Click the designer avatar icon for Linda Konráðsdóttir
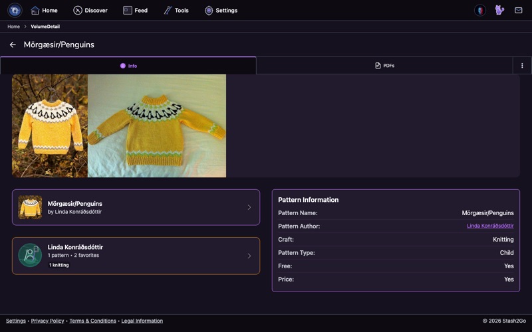This screenshot has width=532, height=332. pyautogui.click(x=30, y=255)
